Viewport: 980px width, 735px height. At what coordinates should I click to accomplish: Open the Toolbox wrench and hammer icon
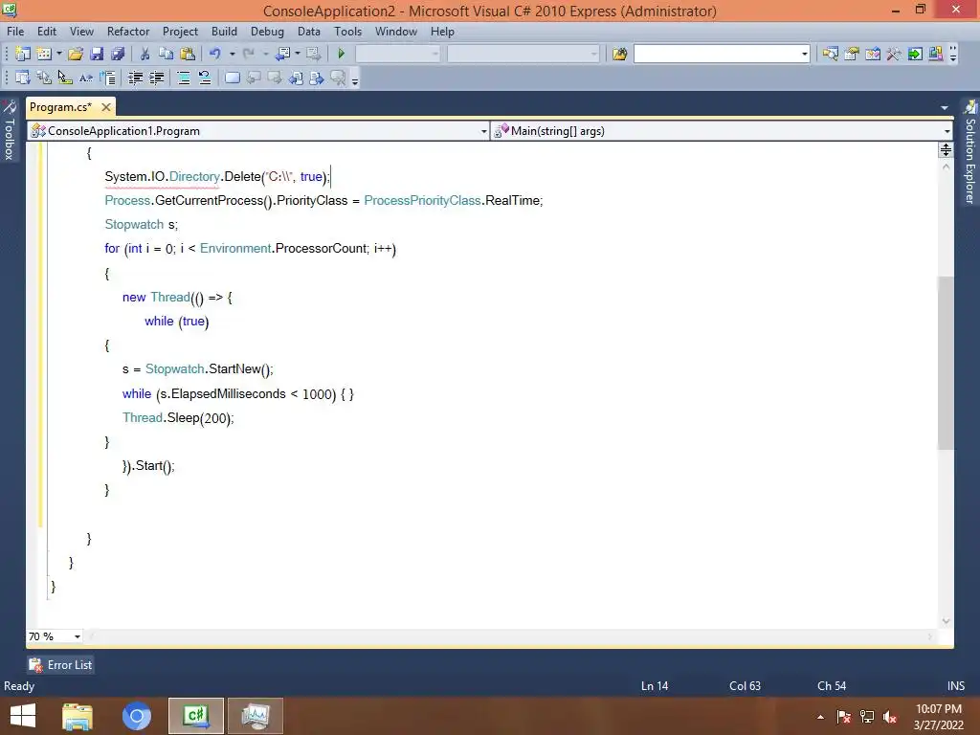coord(894,54)
